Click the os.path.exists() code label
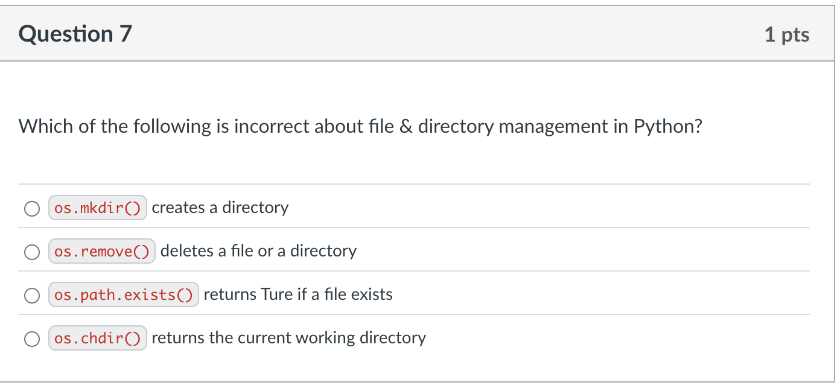Viewport: 840px width, 391px height. click(124, 295)
